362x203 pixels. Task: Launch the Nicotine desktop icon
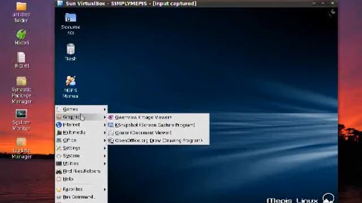tap(21, 34)
